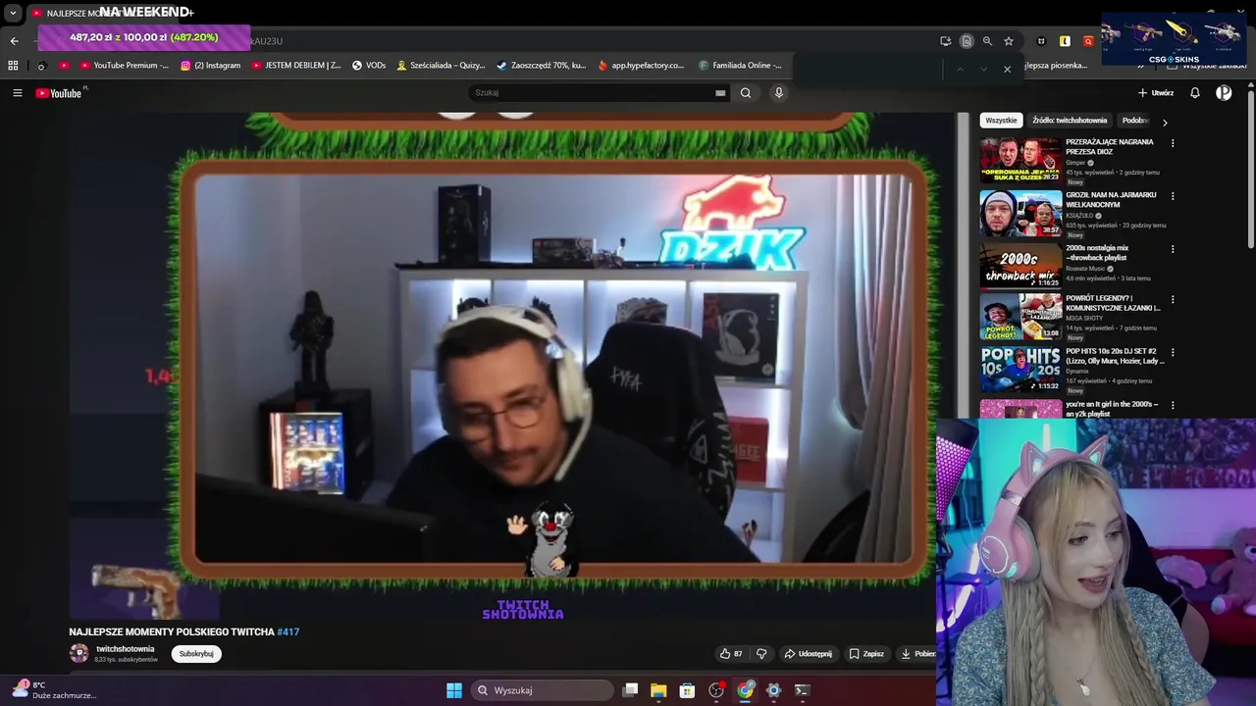1256x706 pixels.
Task: Open the Familiada Online bookmark
Action: tap(741, 66)
